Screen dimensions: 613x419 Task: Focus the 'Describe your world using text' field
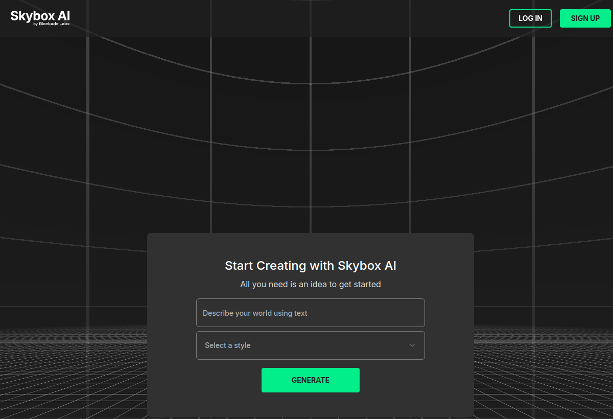pos(311,313)
